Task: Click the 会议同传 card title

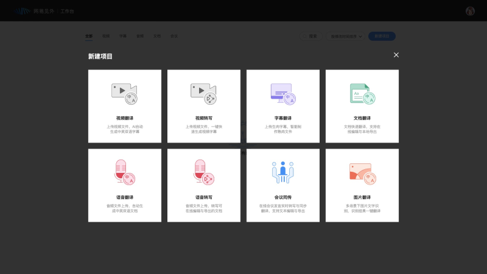Action: [x=283, y=197]
